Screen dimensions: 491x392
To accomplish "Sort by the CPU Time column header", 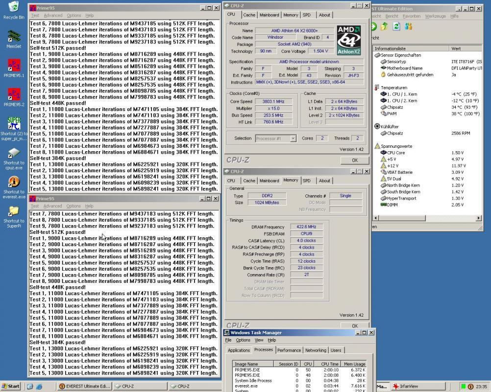I will 327,364.
